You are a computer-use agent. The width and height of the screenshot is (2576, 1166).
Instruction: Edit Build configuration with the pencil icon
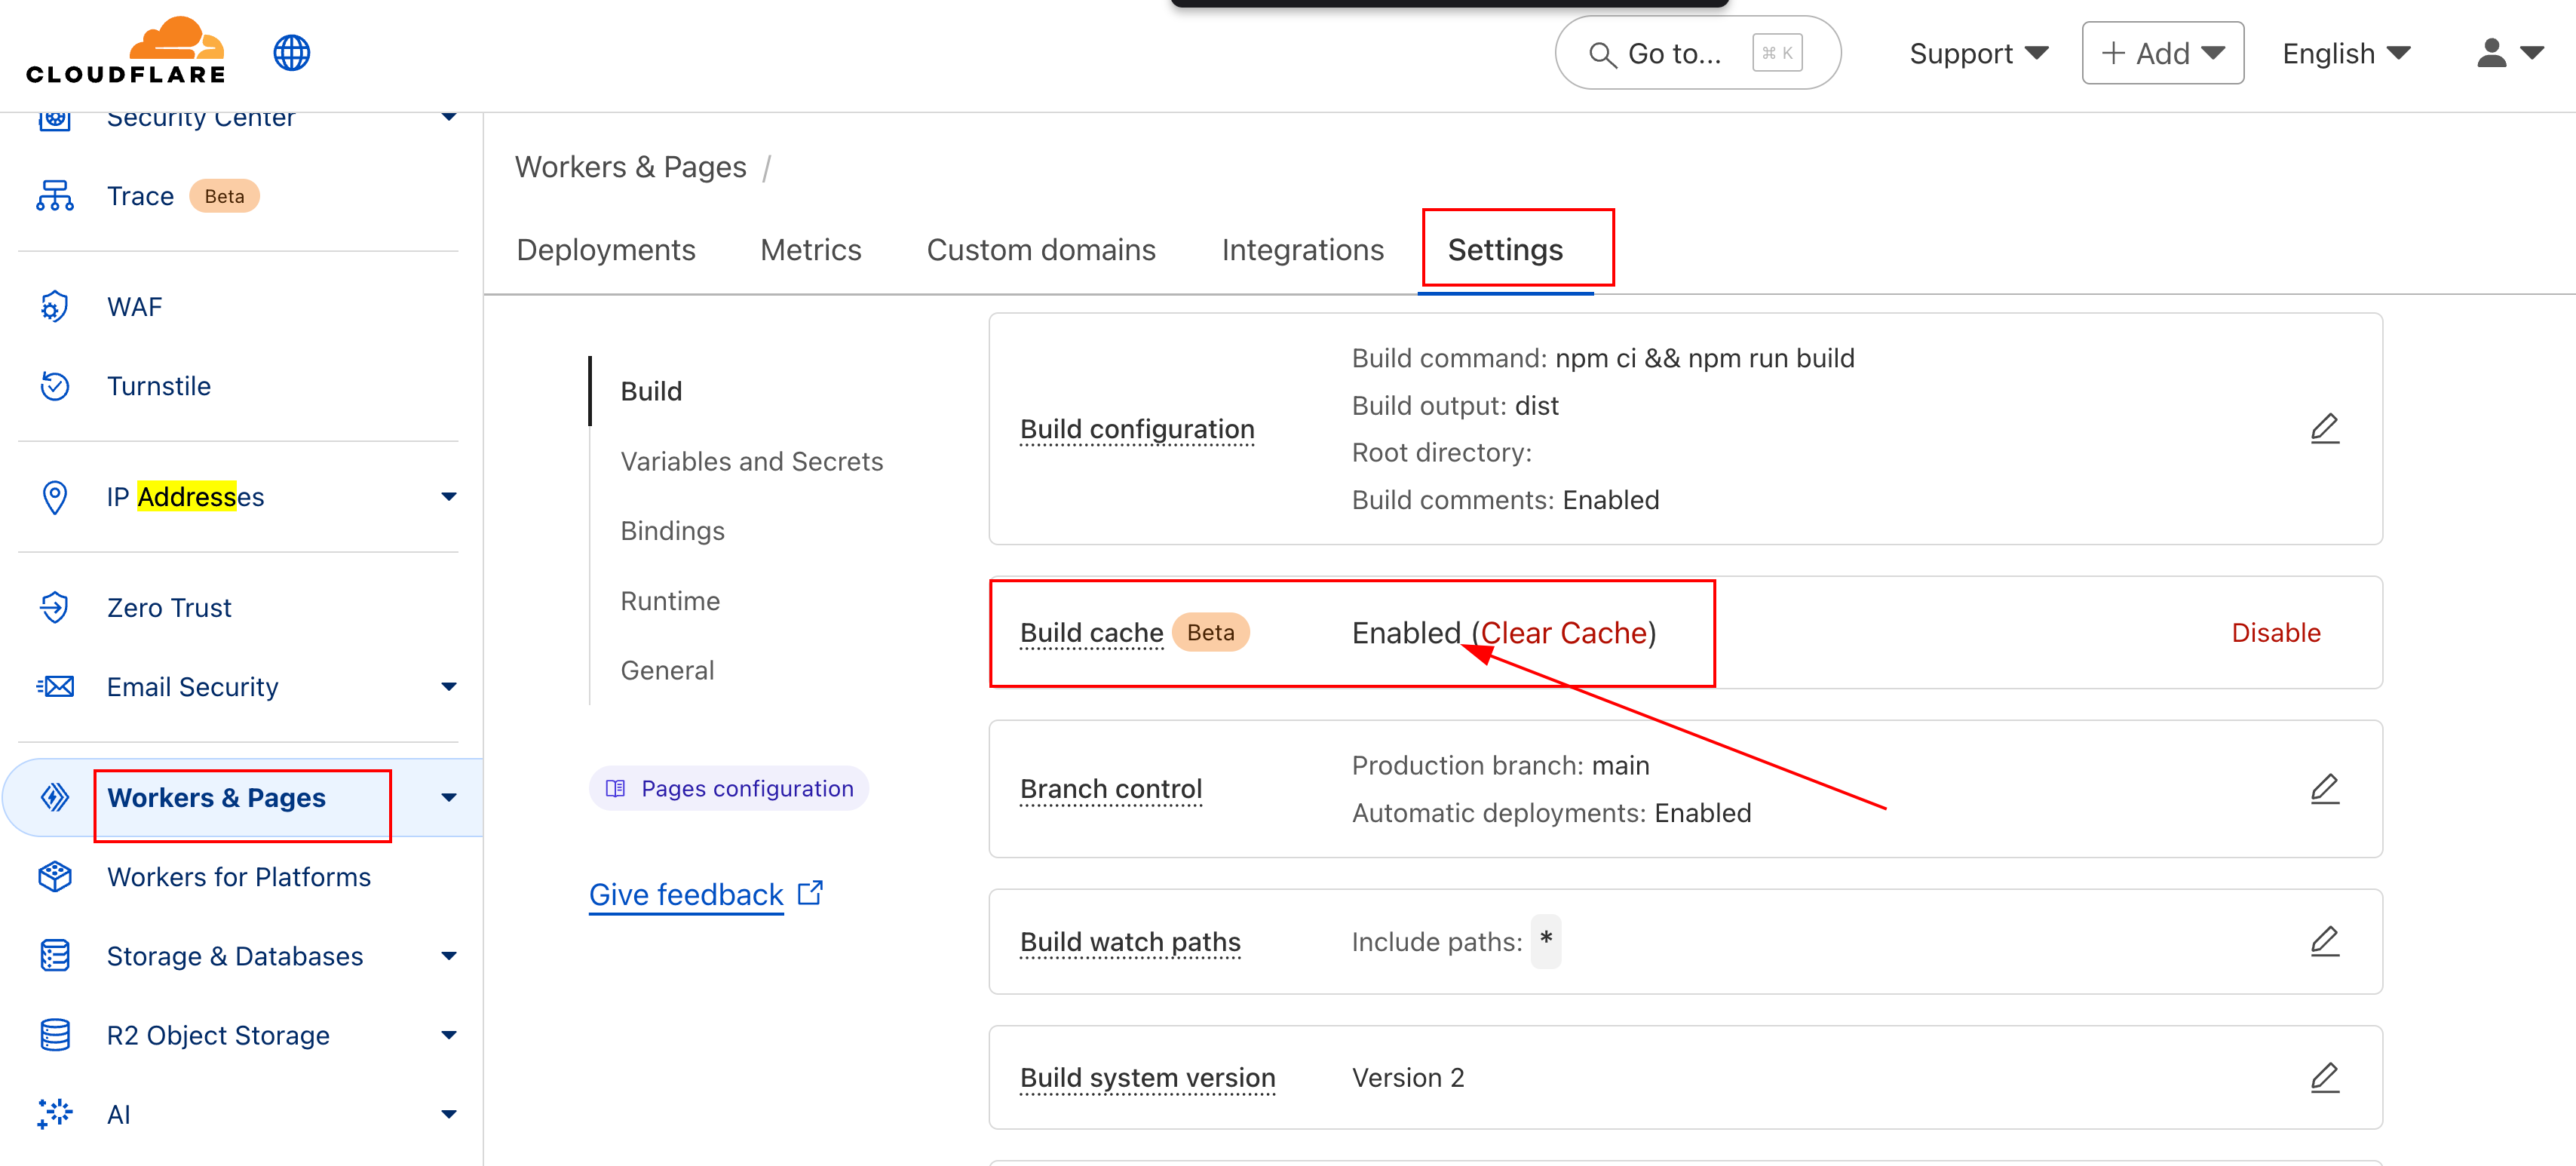2324,428
